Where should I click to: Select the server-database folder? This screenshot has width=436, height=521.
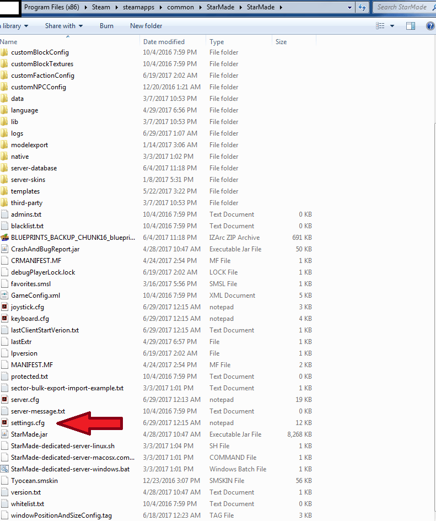coord(34,168)
